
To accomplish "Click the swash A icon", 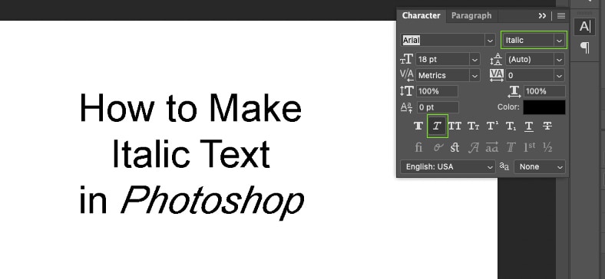I will (x=474, y=147).
